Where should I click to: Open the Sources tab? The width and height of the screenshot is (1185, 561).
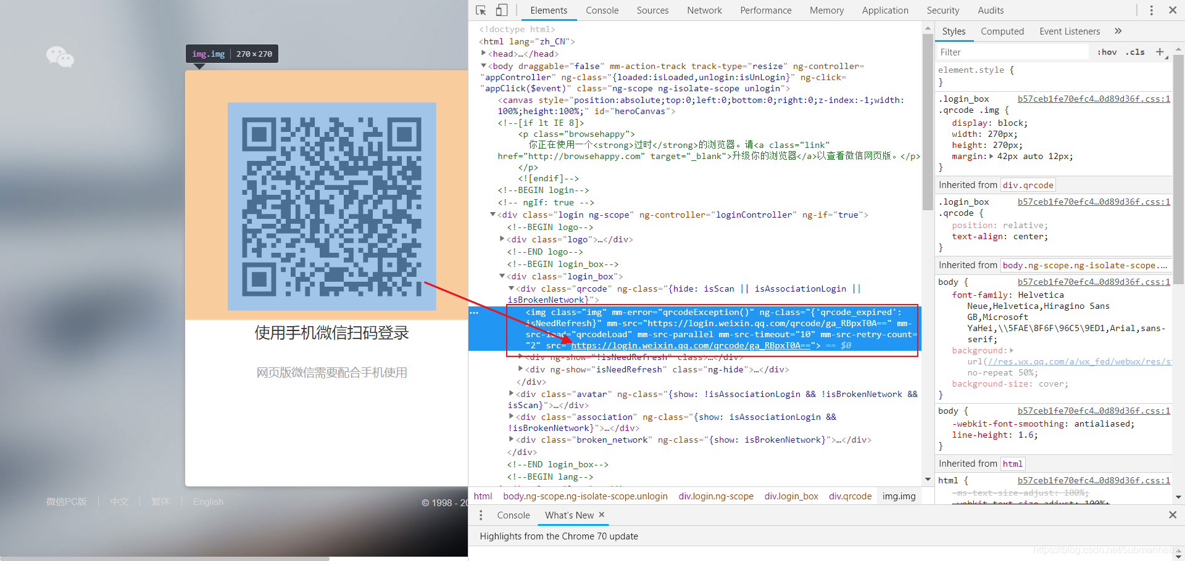pyautogui.click(x=652, y=10)
